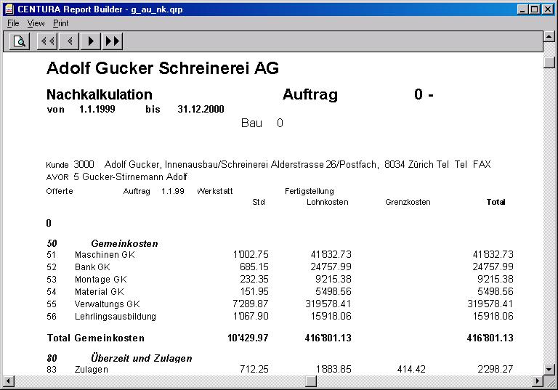Click the 'Zulagen' row label
This screenshot has height=390, width=558.
point(91,370)
